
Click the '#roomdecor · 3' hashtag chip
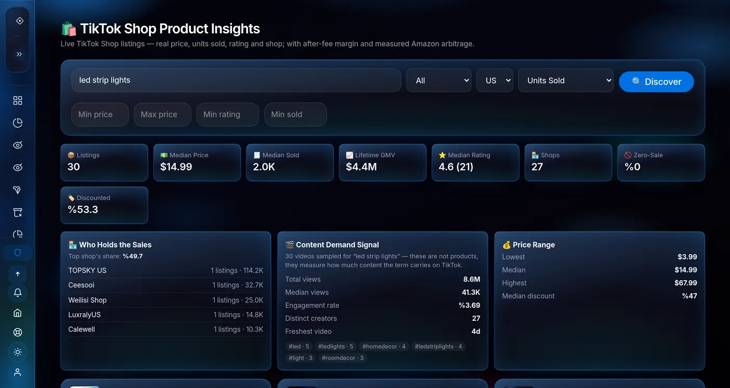[343, 358]
